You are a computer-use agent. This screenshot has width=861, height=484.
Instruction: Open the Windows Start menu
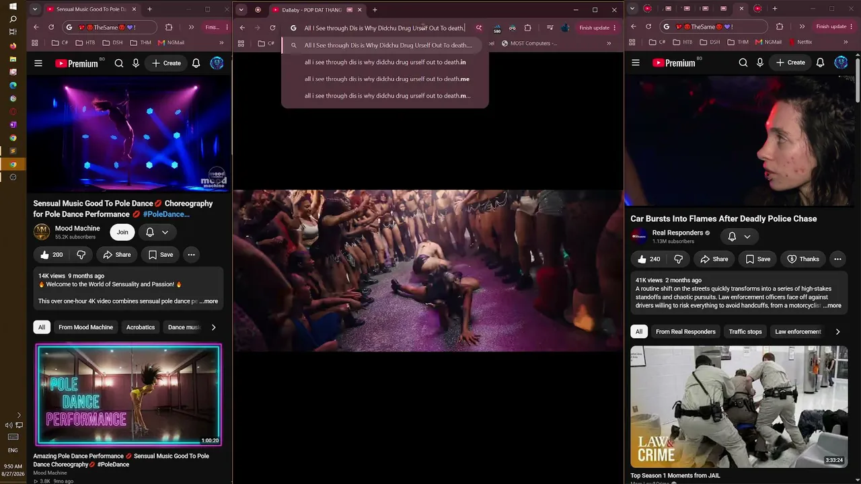coord(13,7)
